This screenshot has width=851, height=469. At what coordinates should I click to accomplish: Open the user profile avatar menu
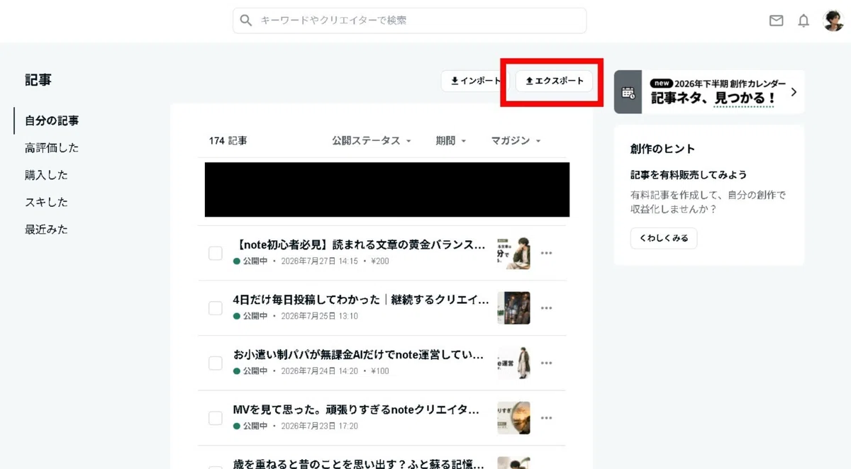click(x=833, y=21)
